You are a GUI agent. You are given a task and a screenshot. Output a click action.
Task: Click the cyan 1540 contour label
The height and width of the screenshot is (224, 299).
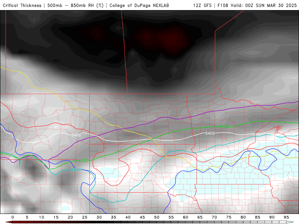[x=76, y=169]
